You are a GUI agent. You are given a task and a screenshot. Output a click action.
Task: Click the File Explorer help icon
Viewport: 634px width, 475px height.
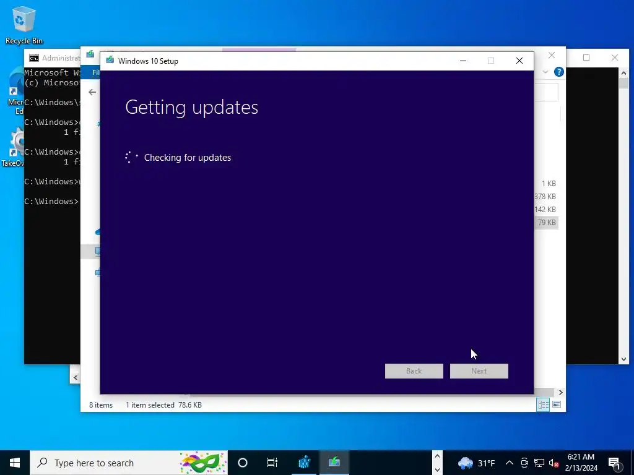tap(559, 72)
